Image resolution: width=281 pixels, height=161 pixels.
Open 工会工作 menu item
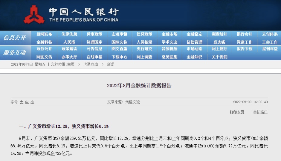(270, 42)
